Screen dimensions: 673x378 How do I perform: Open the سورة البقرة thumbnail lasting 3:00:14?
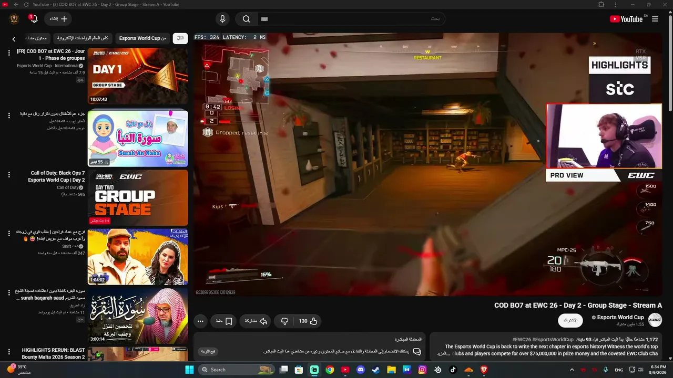(138, 316)
